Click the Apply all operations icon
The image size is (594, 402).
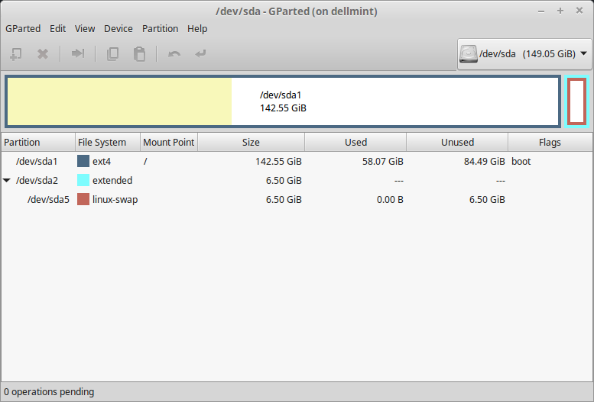click(200, 54)
